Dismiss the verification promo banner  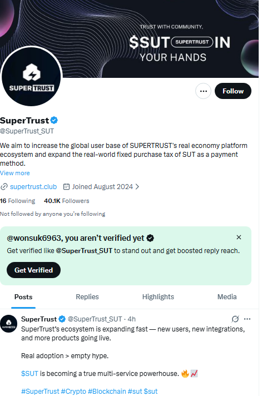click(x=239, y=237)
